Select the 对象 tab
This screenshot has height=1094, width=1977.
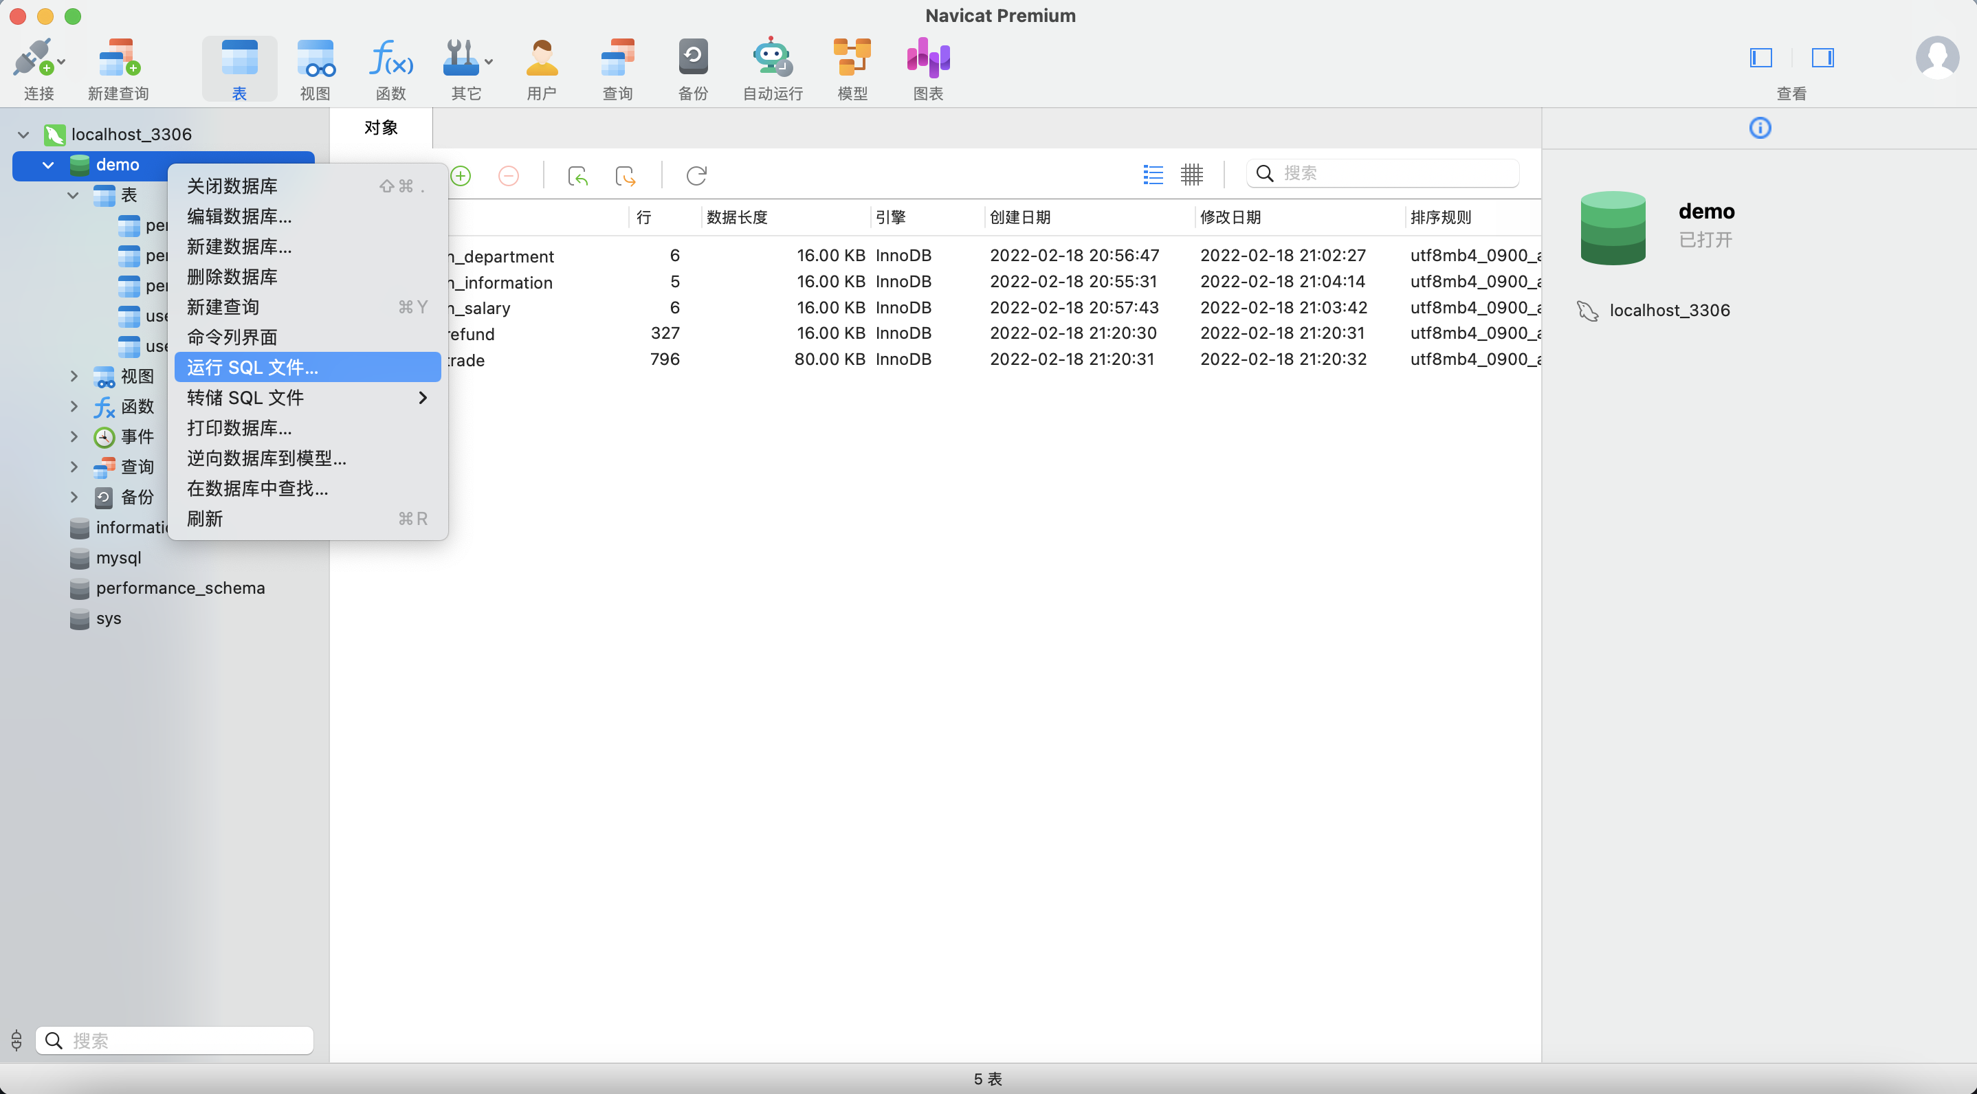[382, 127]
